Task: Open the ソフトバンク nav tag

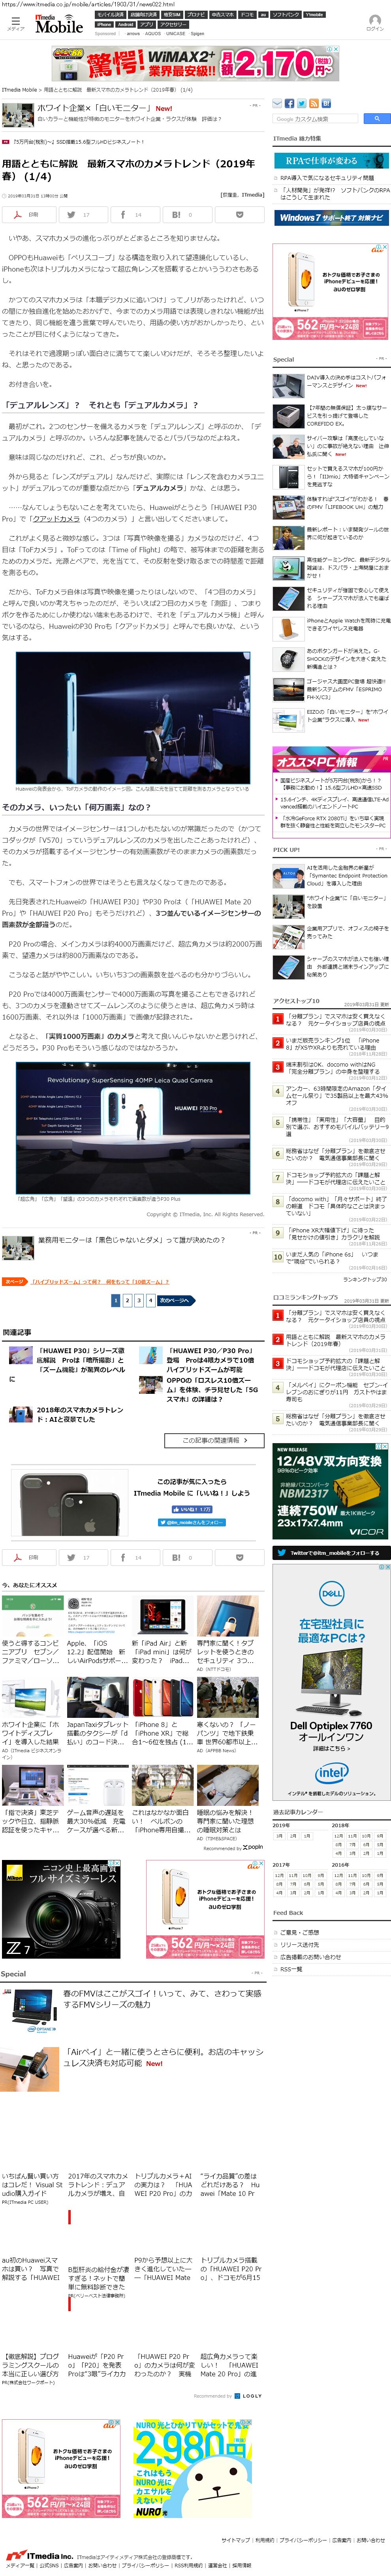Action: (x=286, y=15)
